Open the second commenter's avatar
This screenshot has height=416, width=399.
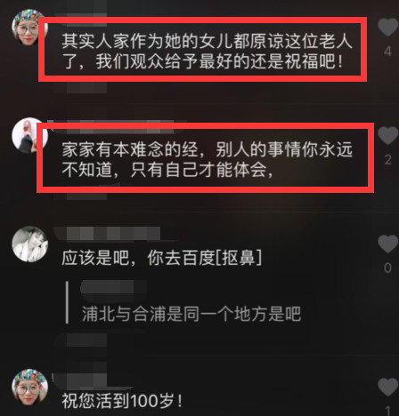pyautogui.click(x=29, y=136)
